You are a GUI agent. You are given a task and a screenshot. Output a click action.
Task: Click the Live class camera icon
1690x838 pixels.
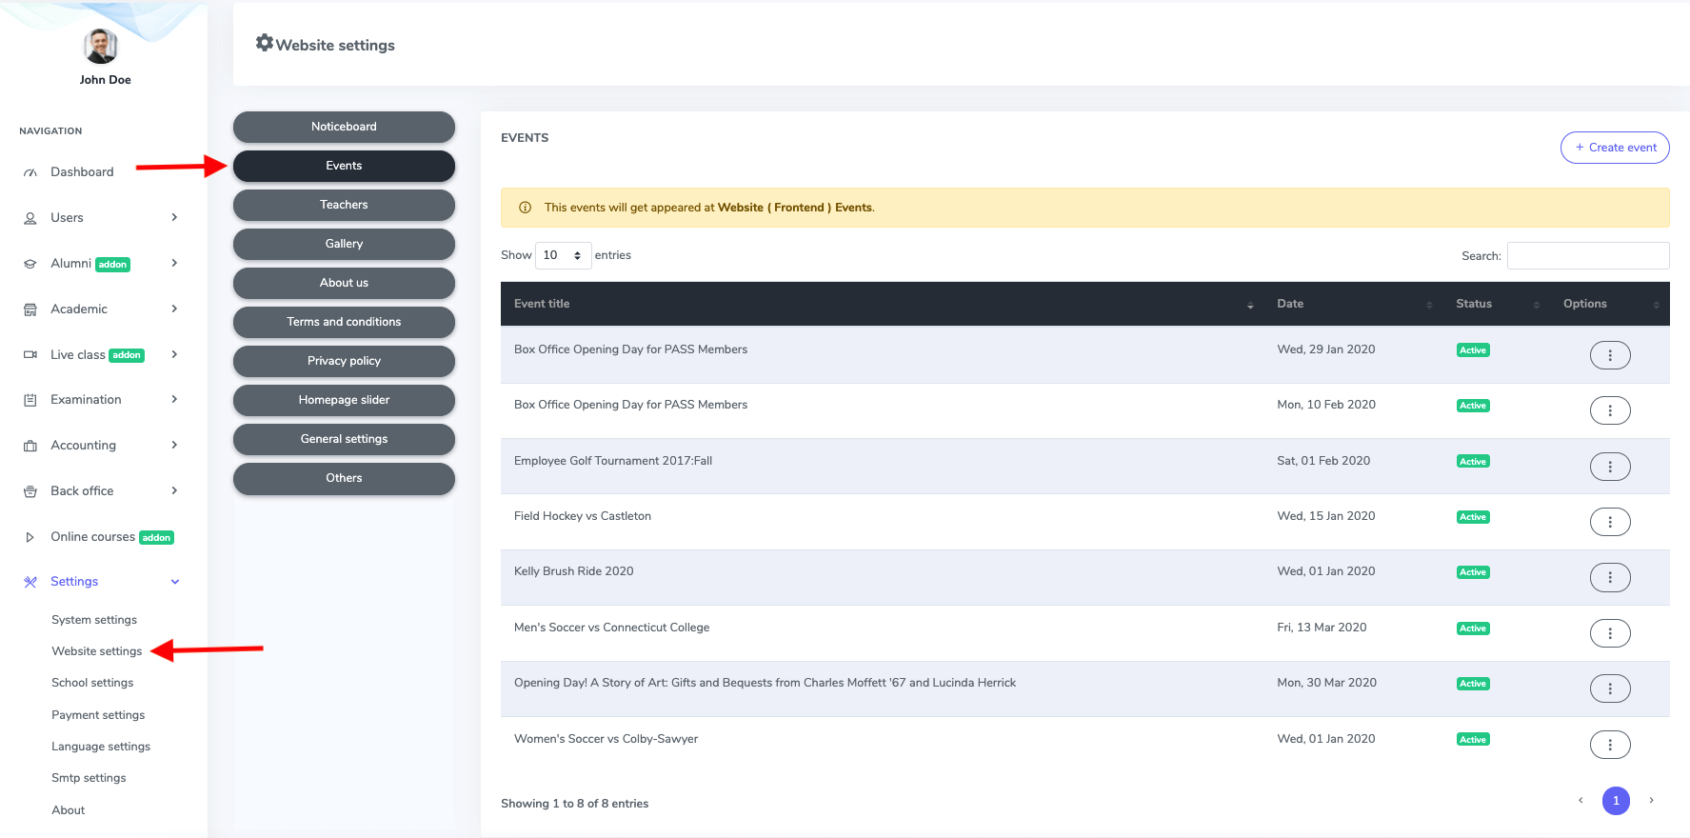point(30,355)
